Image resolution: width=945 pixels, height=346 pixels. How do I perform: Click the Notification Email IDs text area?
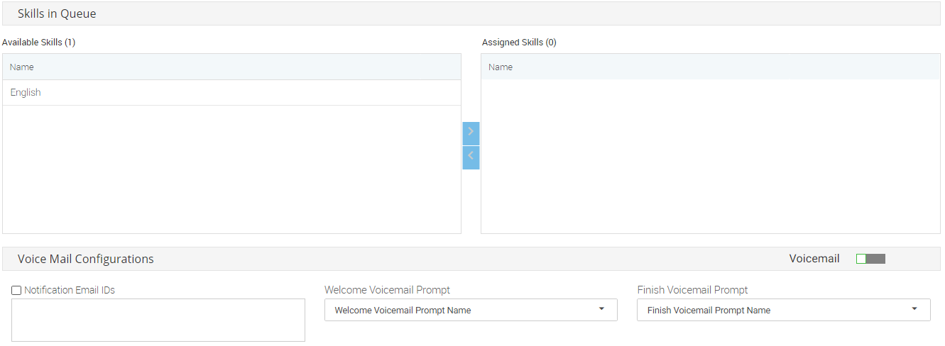(x=158, y=320)
